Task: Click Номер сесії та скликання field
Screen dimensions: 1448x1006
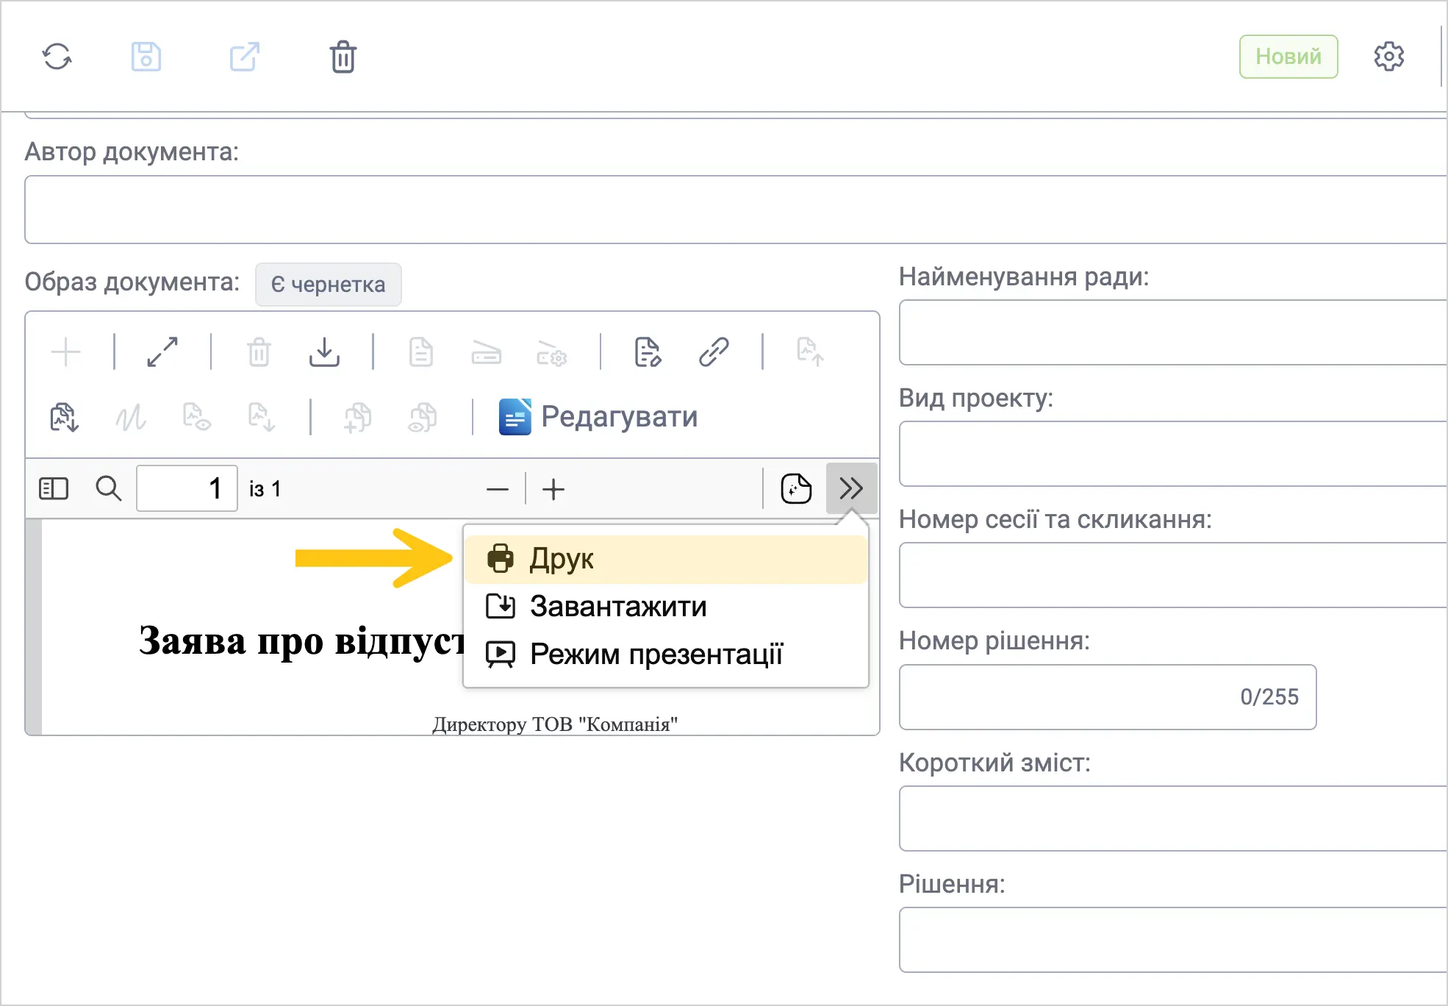Action: [1173, 575]
